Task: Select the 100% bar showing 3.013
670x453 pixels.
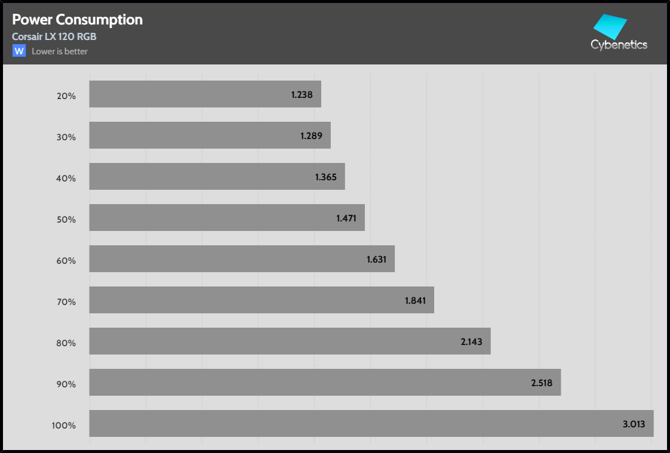Action: coord(371,424)
